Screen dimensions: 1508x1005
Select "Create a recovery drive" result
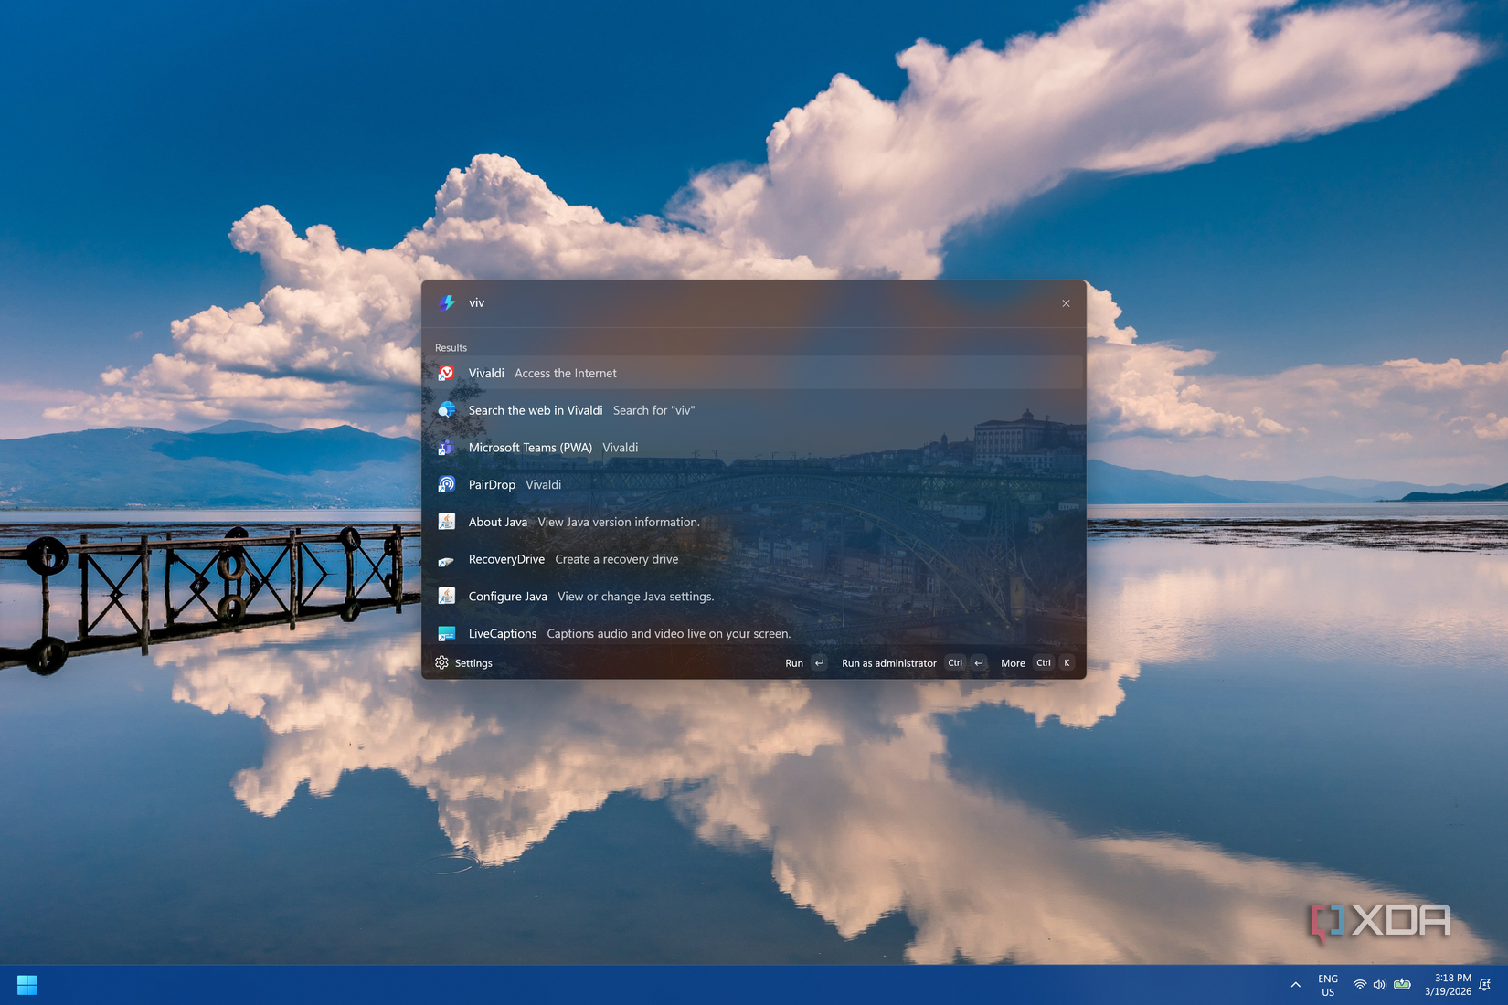click(x=754, y=559)
